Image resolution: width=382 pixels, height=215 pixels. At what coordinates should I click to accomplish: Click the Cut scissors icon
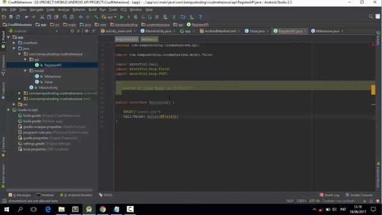[x=42, y=17]
